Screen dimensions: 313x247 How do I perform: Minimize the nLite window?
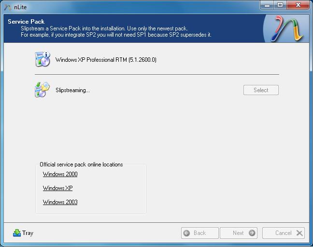(x=267, y=5)
